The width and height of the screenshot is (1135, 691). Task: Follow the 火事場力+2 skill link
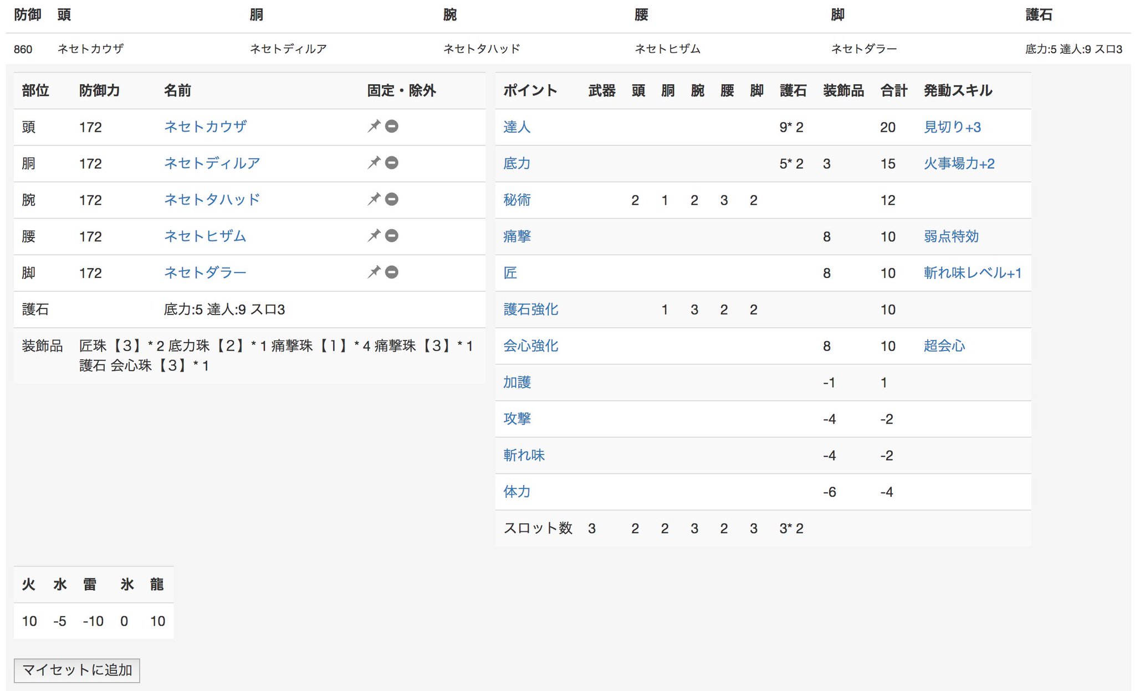[959, 163]
